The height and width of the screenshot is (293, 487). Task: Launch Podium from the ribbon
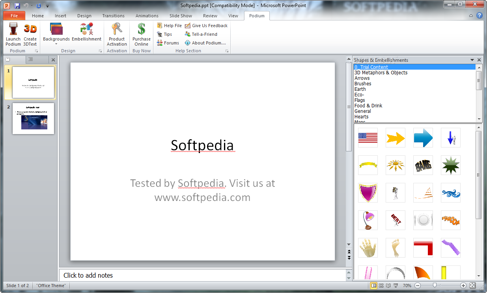coord(13,35)
